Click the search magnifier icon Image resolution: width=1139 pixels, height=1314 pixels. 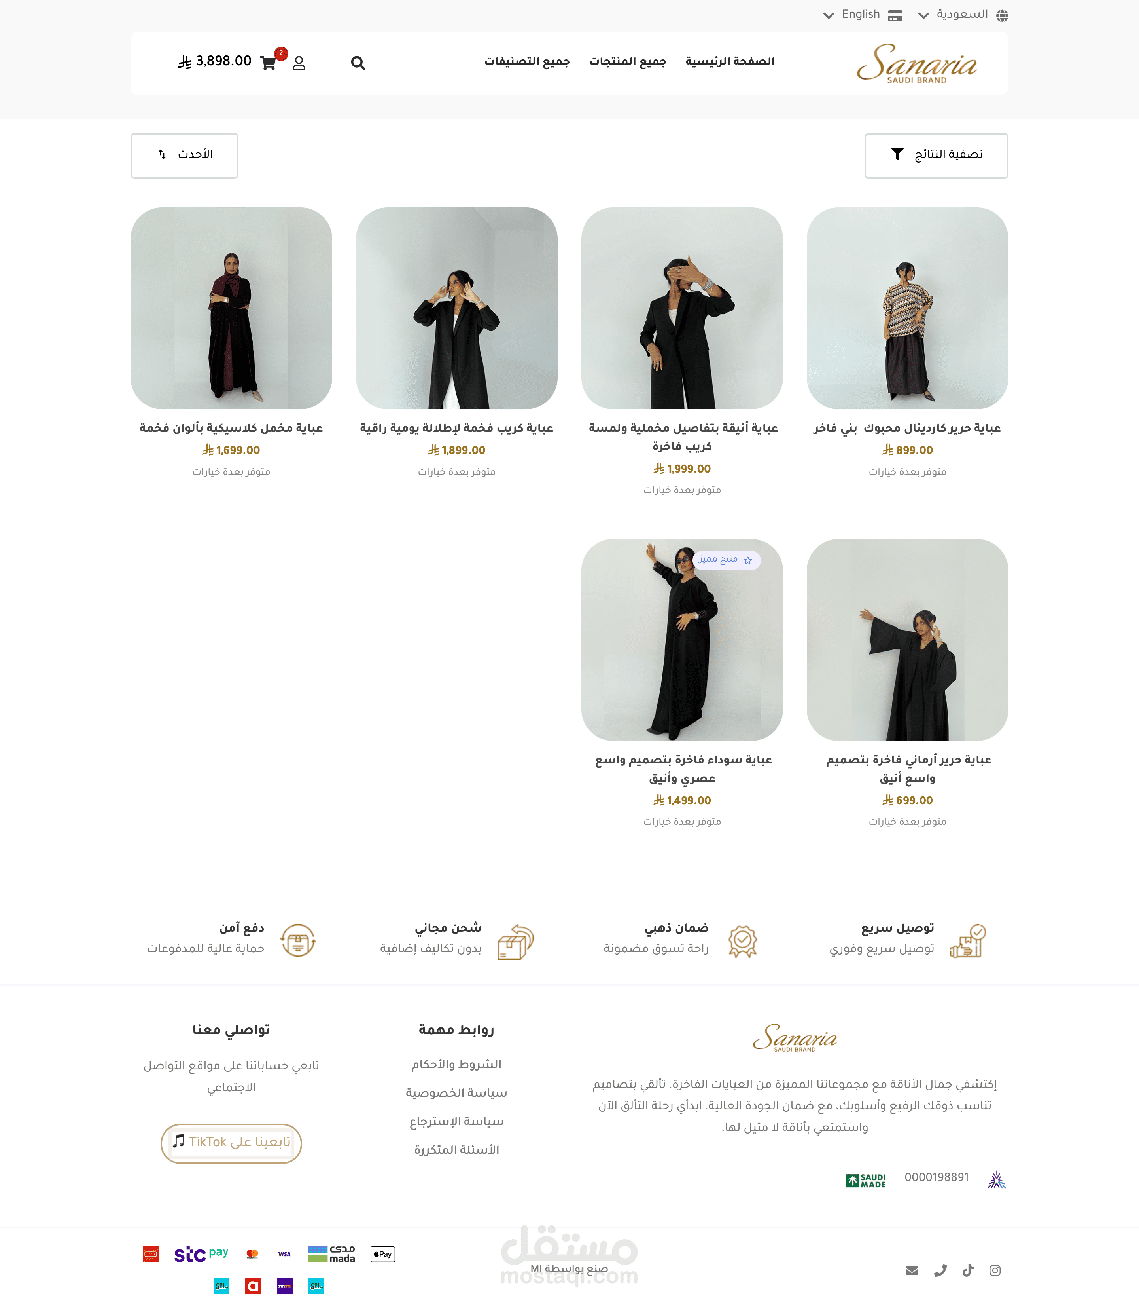[358, 63]
